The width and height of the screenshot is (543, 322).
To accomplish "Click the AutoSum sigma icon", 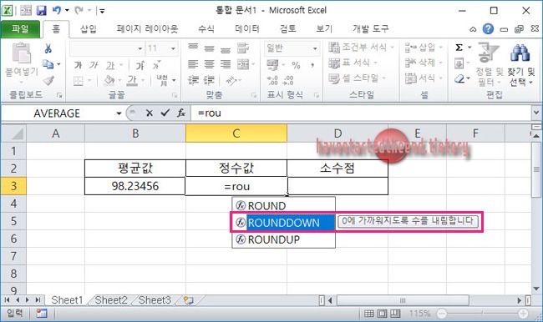I will coord(459,48).
